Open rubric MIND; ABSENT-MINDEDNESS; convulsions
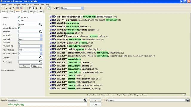This screenshot has width=191, height=107. pyautogui.click(x=83, y=17)
